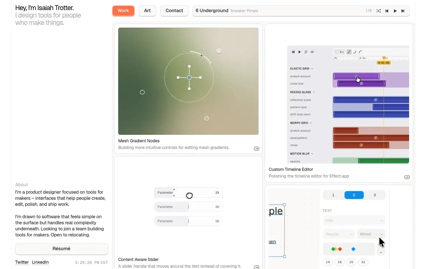Image resolution: width=431 pixels, height=269 pixels.
Task: Open the Mesh Gradient Nodes title
Action: coord(139,141)
